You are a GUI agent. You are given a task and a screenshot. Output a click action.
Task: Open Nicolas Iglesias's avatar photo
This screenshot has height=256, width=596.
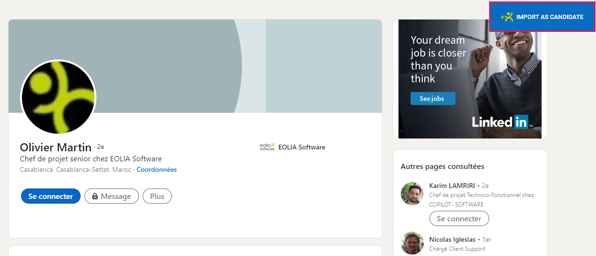(412, 243)
